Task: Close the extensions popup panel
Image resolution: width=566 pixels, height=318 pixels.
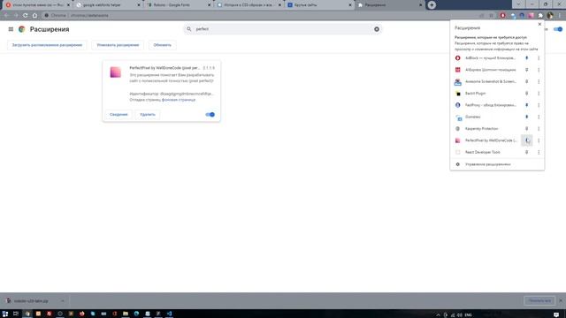Action: 539,24
